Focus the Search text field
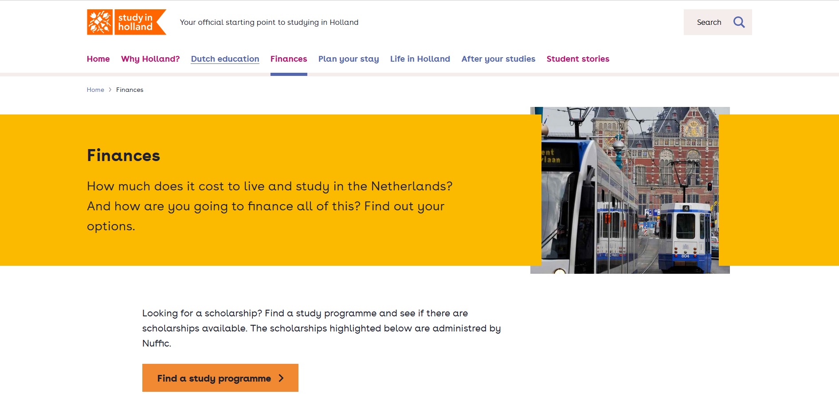 point(709,22)
